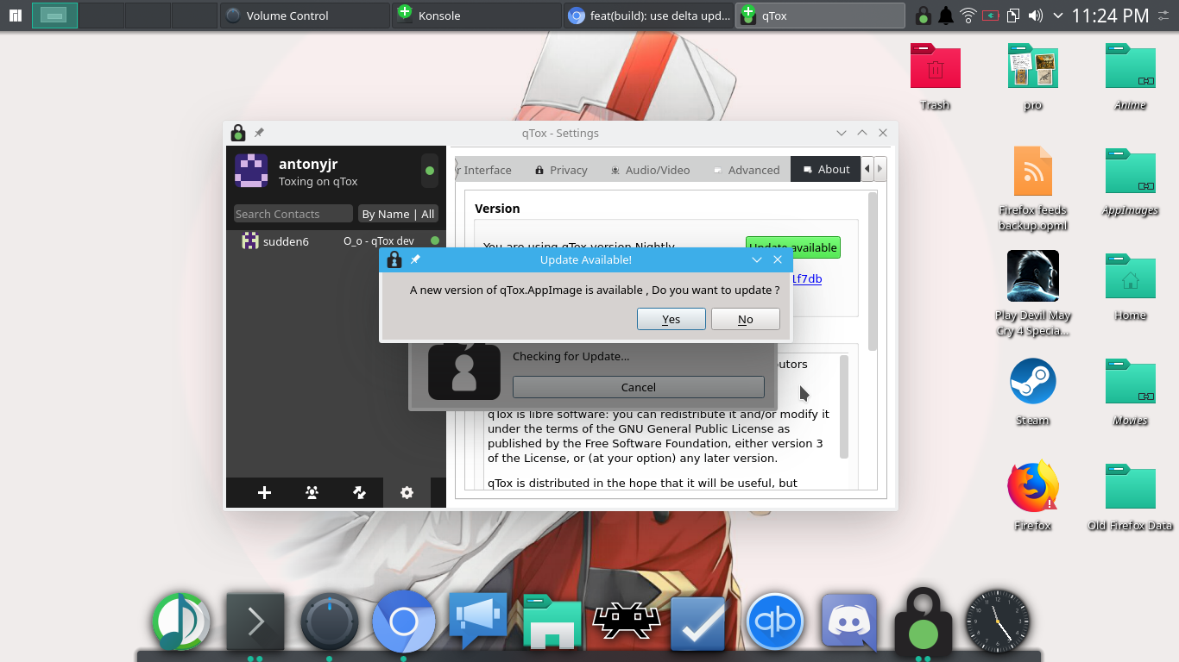Open the AppImages desktop folder

pyautogui.click(x=1130, y=182)
